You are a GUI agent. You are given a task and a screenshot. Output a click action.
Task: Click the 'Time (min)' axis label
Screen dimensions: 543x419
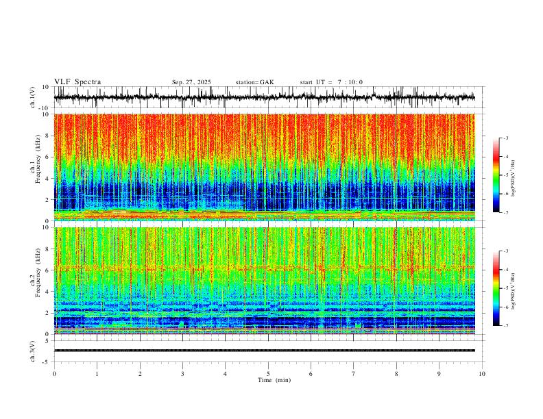(x=274, y=380)
